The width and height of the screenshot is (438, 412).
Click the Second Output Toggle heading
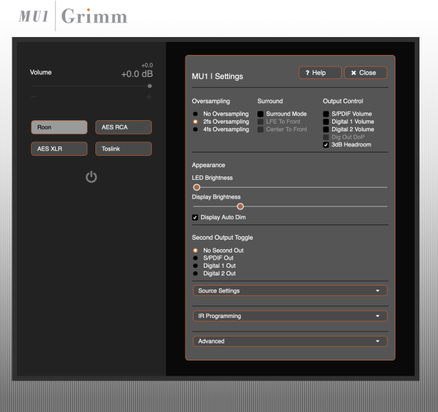[x=222, y=238]
